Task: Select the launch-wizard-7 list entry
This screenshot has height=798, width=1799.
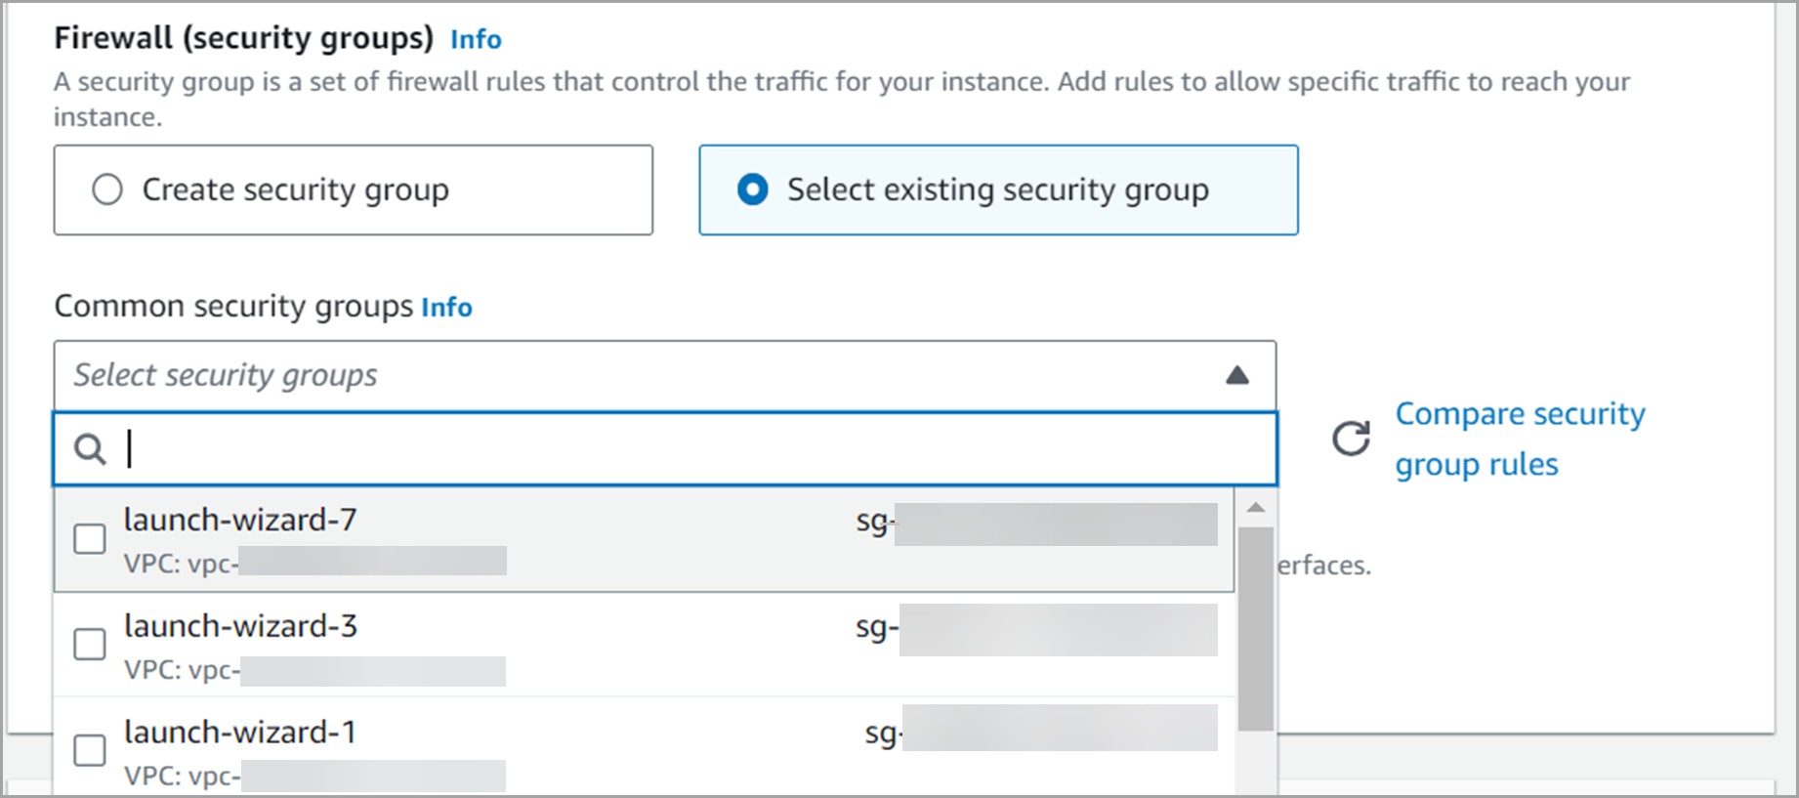Action: pyautogui.click(x=645, y=539)
